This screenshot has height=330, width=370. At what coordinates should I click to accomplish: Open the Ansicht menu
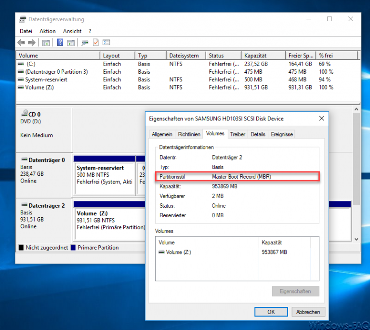pyautogui.click(x=72, y=31)
